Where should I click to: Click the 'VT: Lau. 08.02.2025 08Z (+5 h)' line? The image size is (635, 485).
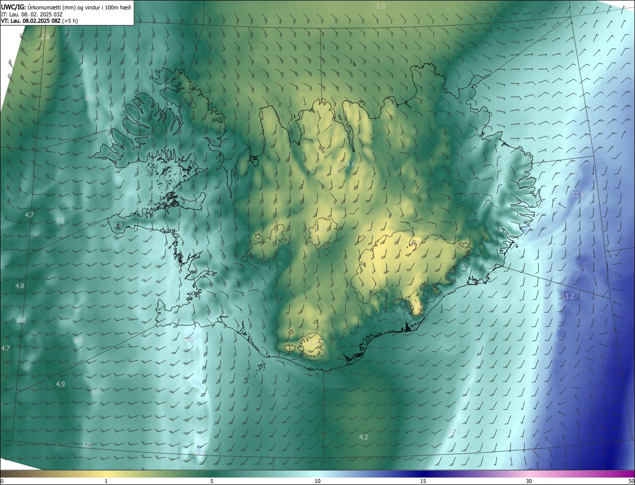39,21
